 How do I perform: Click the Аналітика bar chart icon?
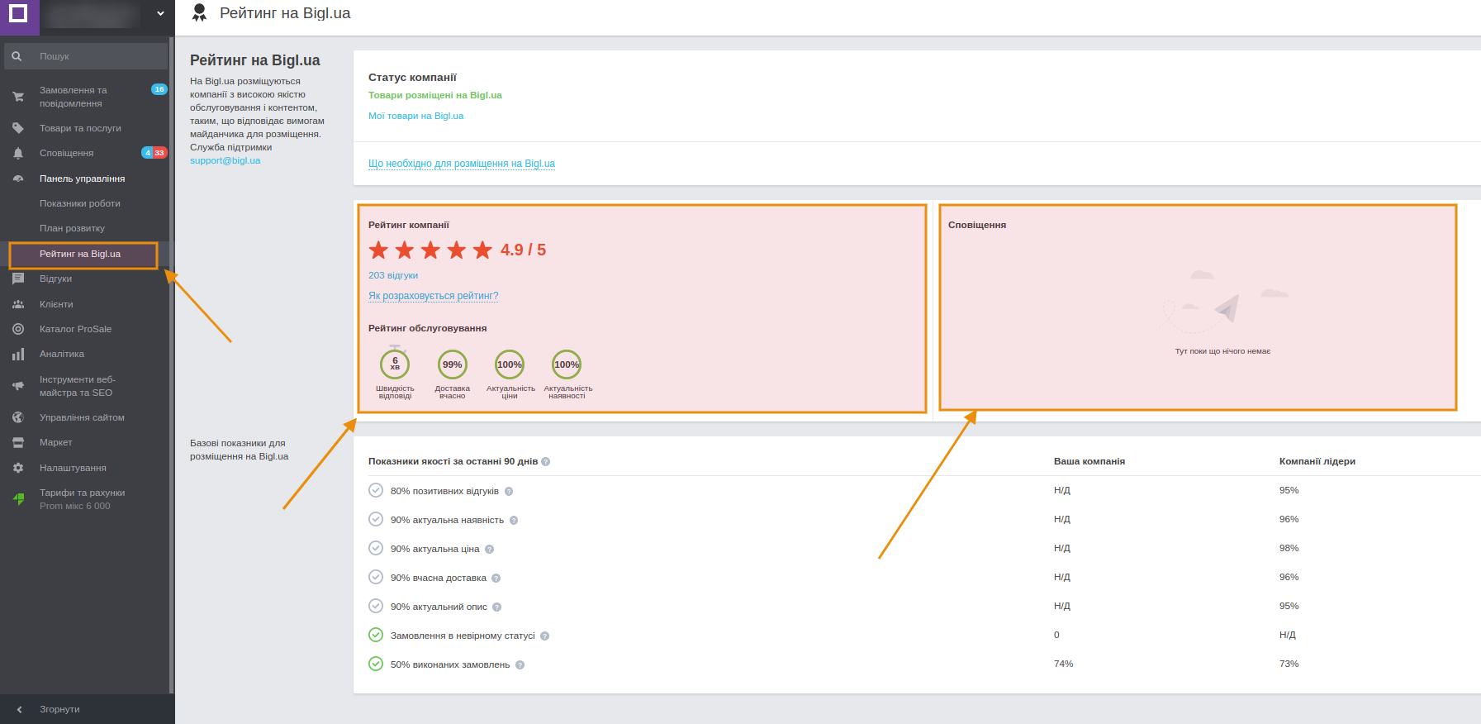coord(18,354)
